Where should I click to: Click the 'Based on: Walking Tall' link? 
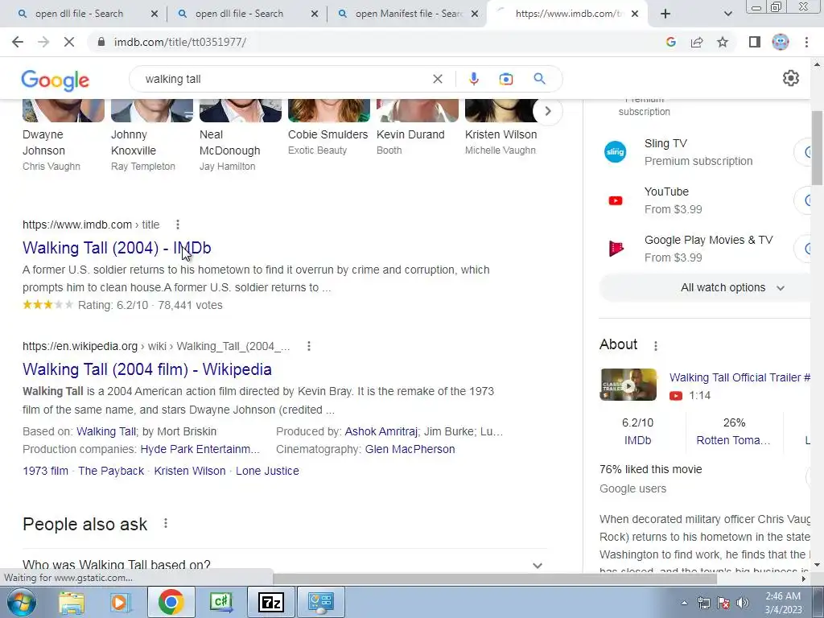(x=106, y=431)
